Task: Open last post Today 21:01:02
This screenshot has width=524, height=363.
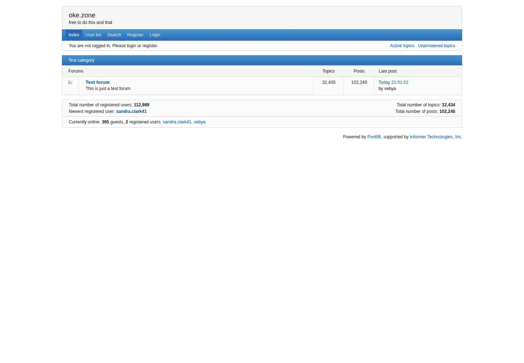Action: tap(393, 82)
